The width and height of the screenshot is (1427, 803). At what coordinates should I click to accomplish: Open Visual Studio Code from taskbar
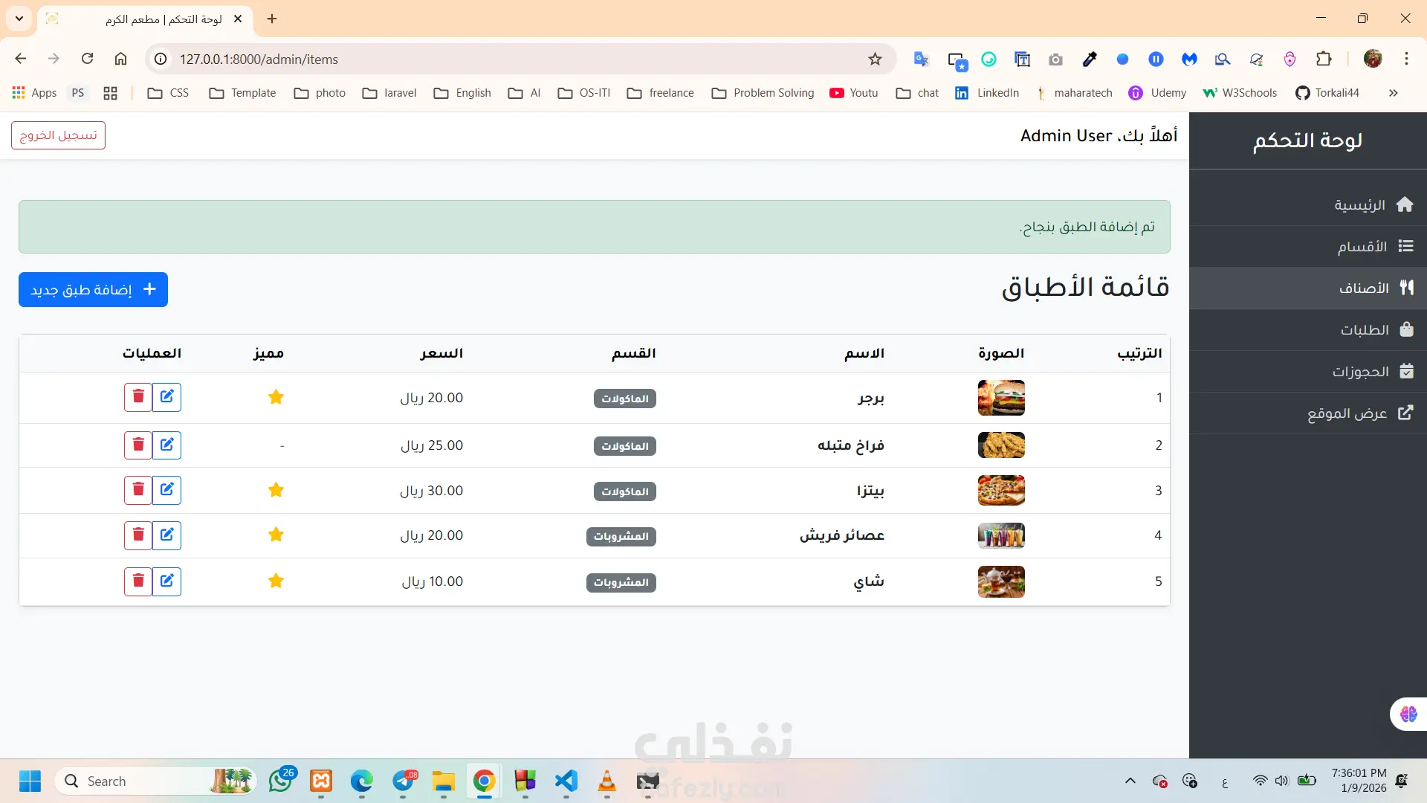(566, 781)
